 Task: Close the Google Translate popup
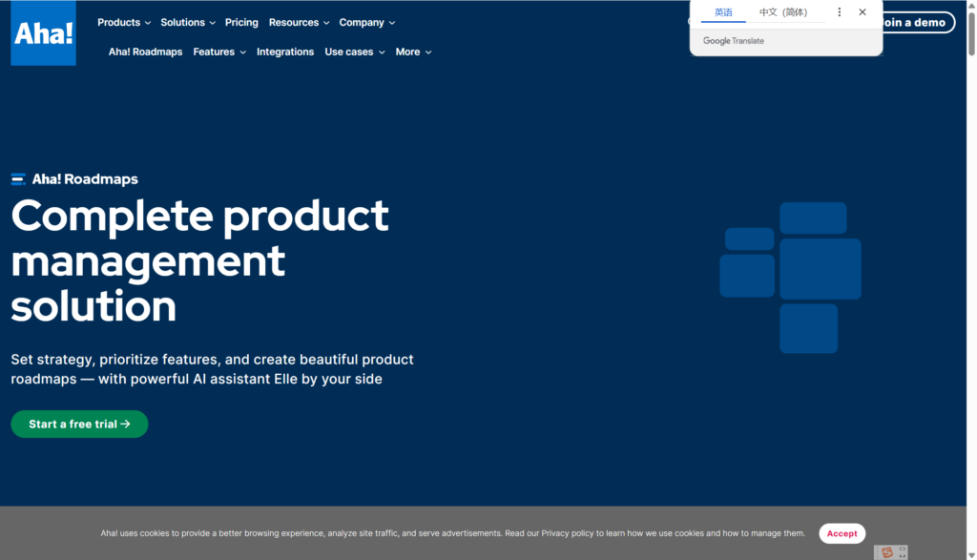click(863, 12)
